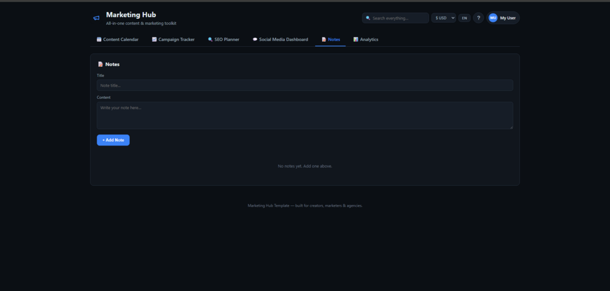Click the 'No notes yet. Add one above.' message
Image resolution: width=610 pixels, height=291 pixels.
[x=305, y=166]
